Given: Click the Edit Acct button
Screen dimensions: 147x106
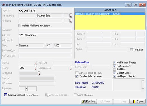Looking at the screenshot, I should point(89,102).
